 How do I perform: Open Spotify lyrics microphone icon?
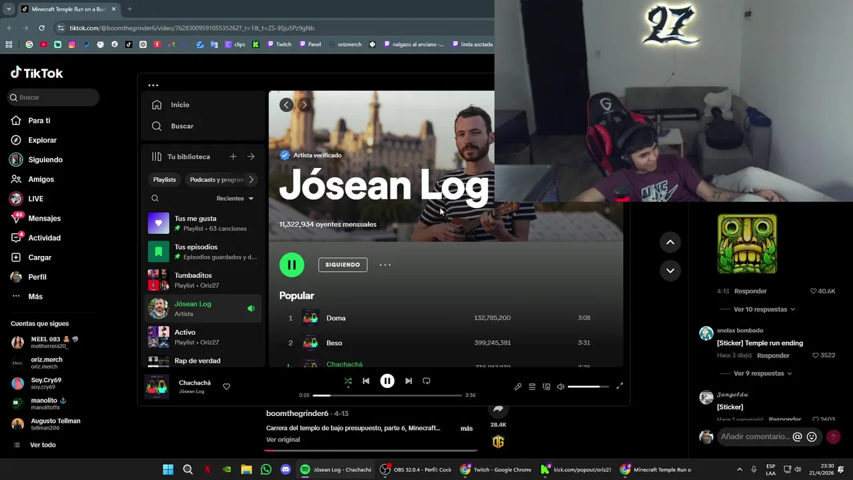[518, 387]
